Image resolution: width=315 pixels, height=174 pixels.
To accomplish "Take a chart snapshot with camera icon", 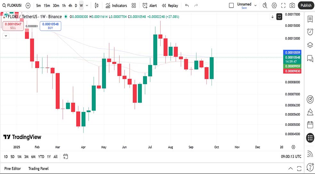I will (x=292, y=5).
